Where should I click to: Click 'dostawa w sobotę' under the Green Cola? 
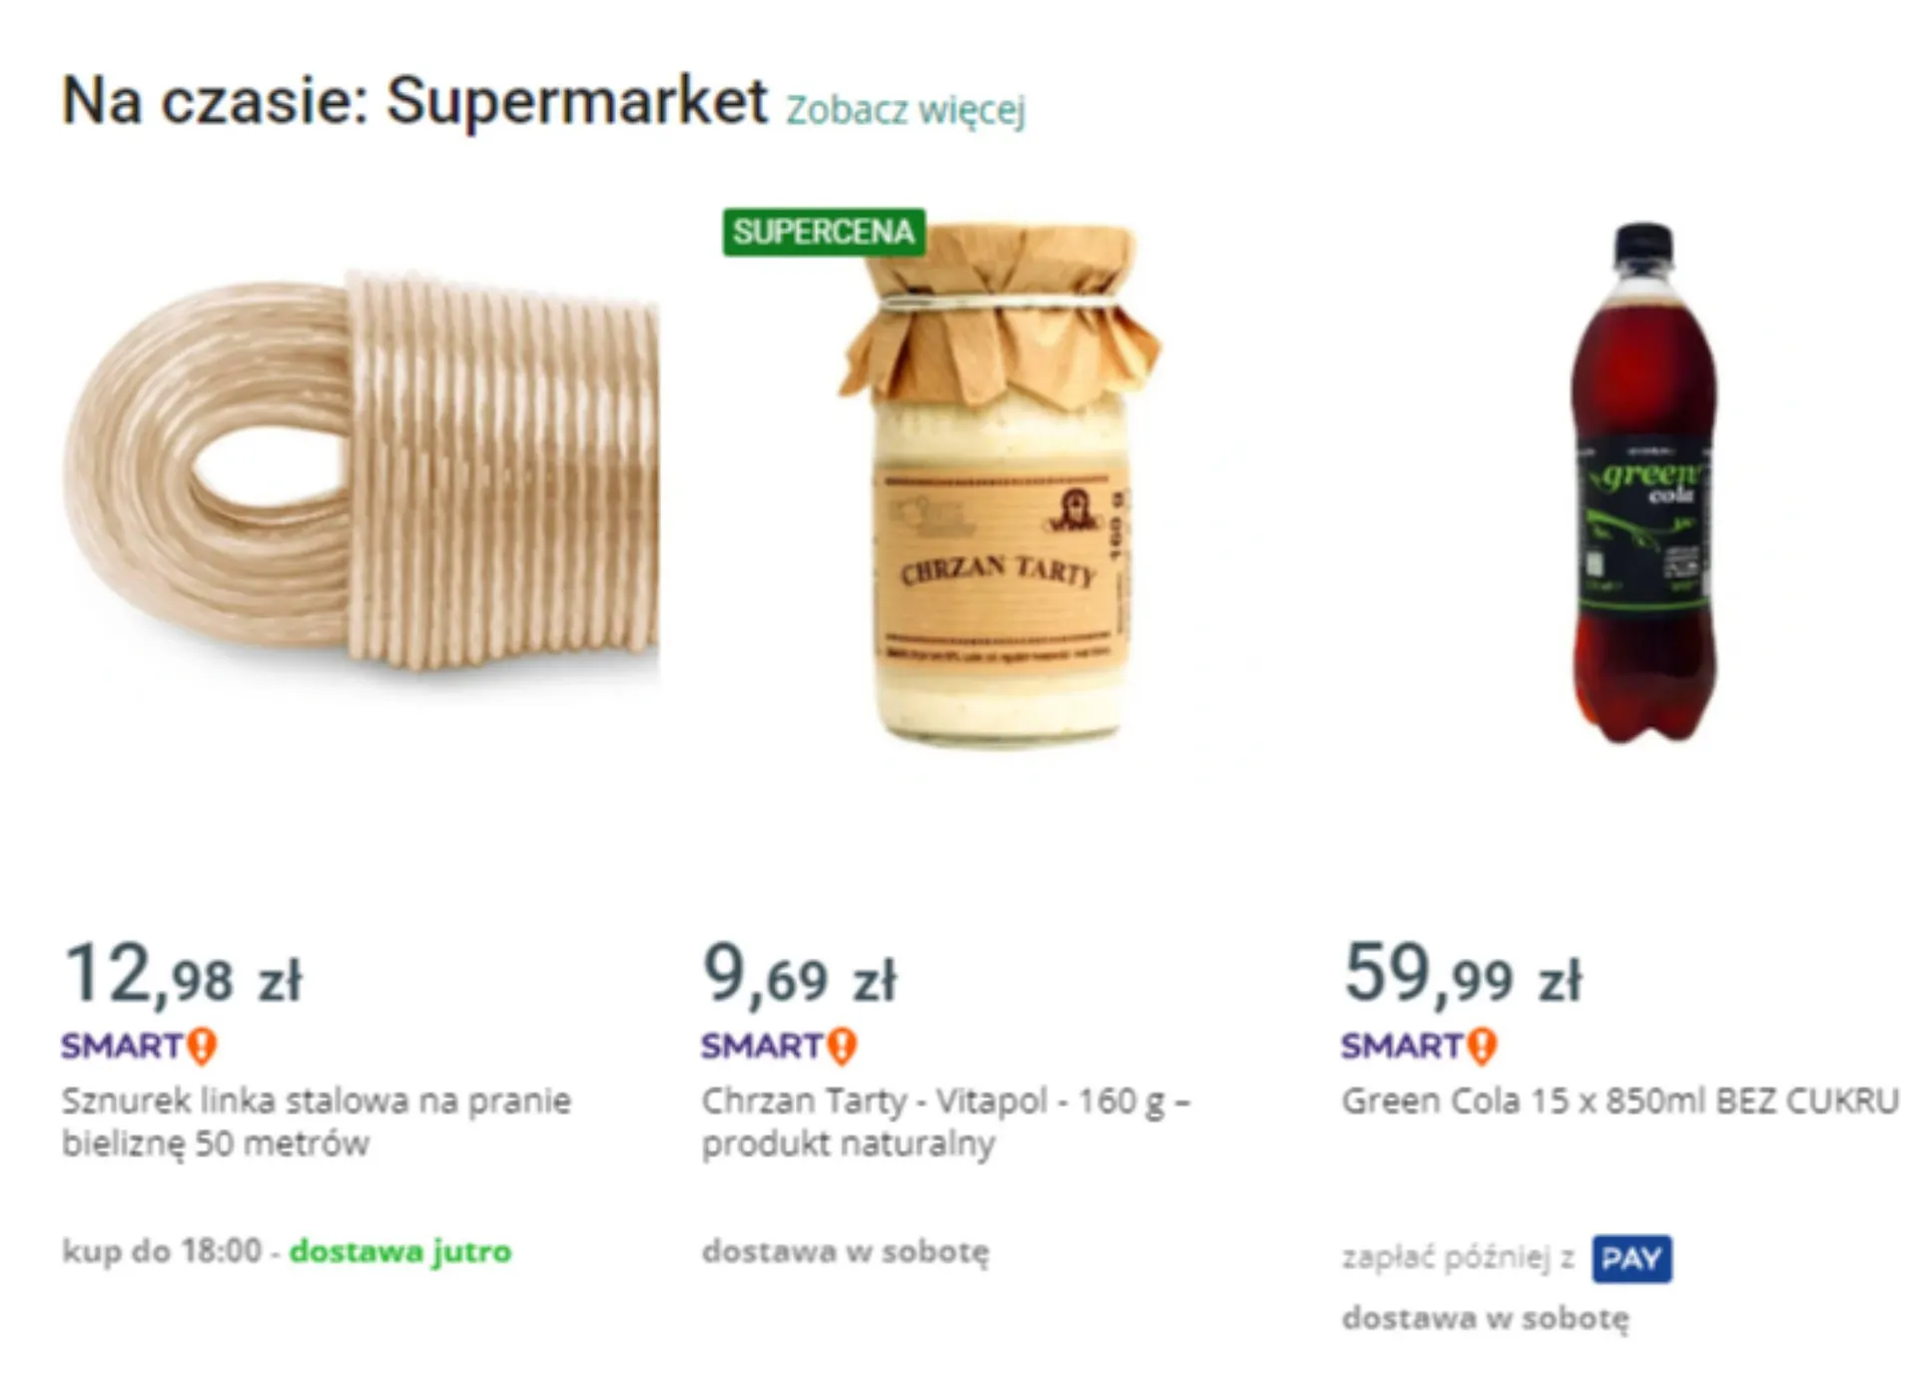(1485, 1318)
